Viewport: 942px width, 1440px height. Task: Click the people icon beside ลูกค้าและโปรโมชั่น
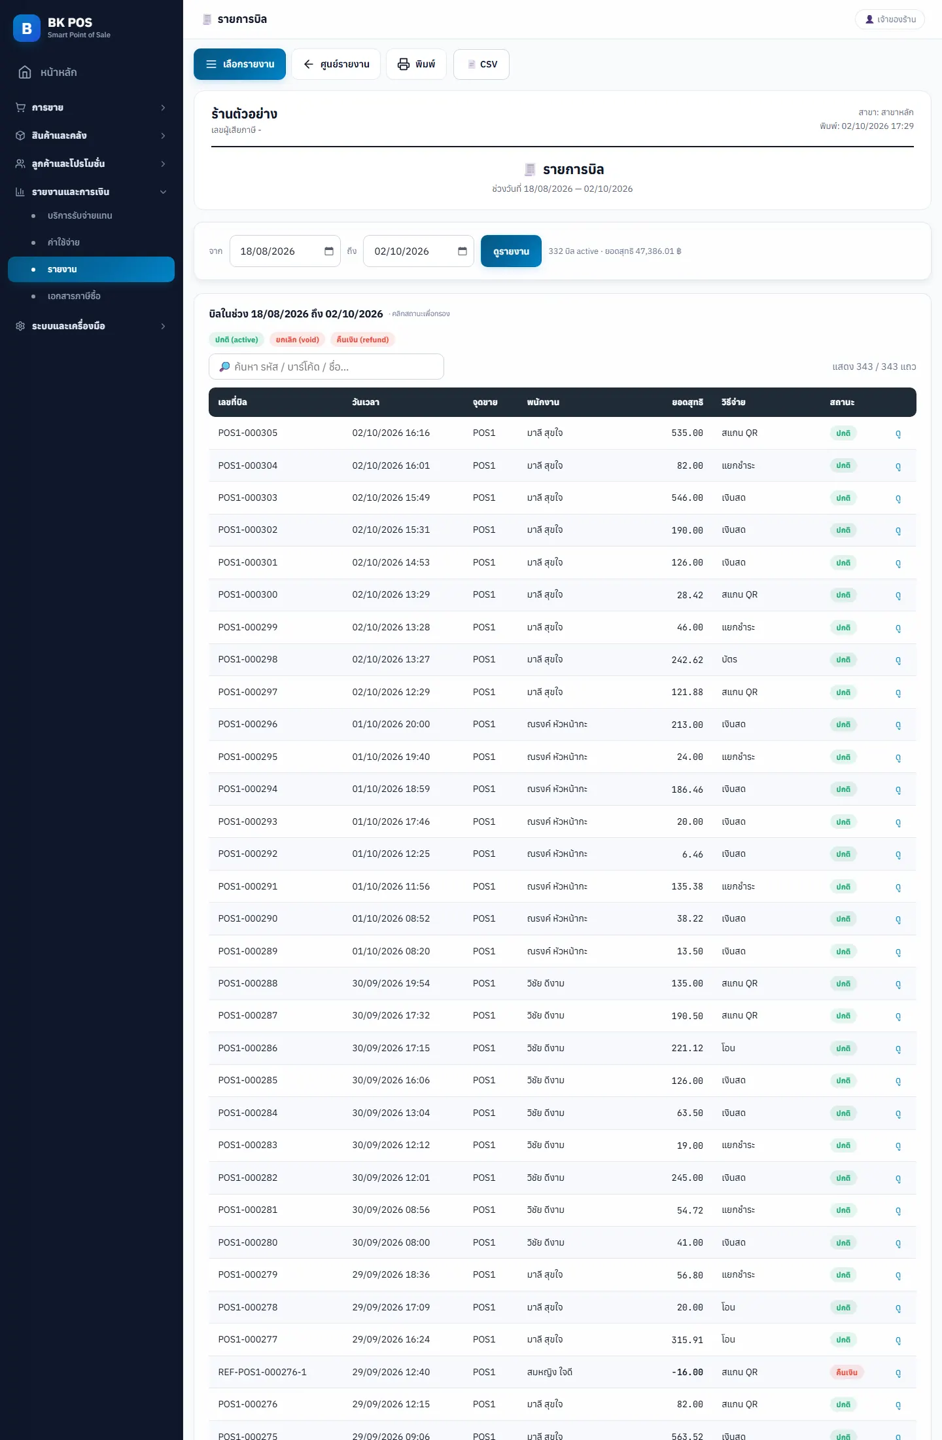pyautogui.click(x=20, y=164)
